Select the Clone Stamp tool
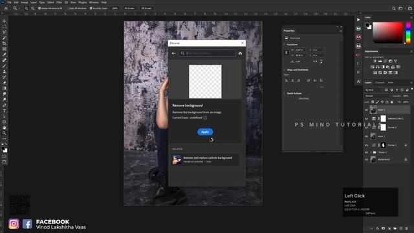 point(5,71)
